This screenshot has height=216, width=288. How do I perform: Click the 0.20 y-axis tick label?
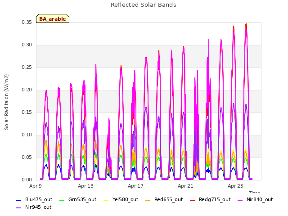27,90
